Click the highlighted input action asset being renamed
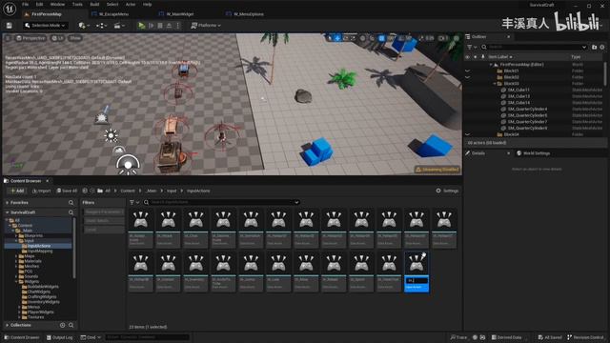Viewport: 610px width, 343px height. point(417,272)
